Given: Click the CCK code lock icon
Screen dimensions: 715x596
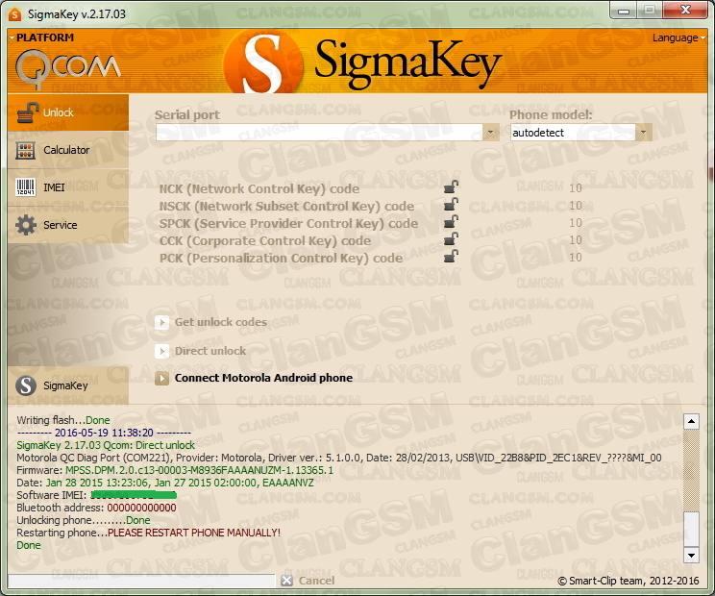Looking at the screenshot, I should point(452,239).
